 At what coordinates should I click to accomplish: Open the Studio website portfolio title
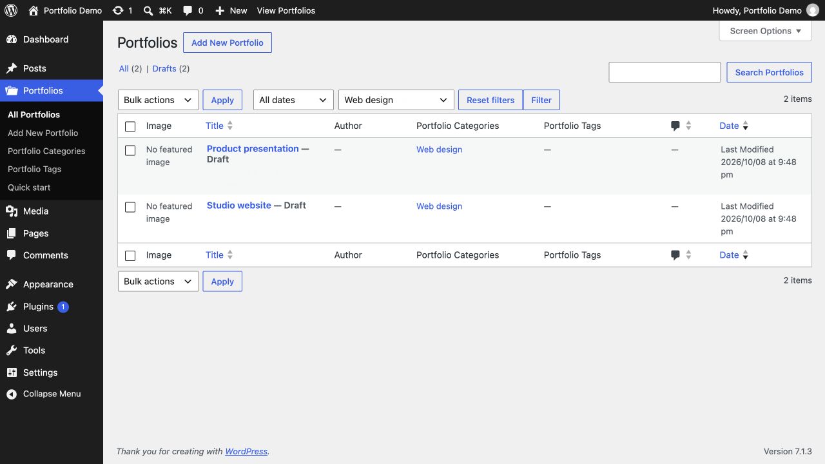[239, 206]
